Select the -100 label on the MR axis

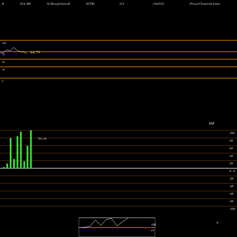[232, 209]
